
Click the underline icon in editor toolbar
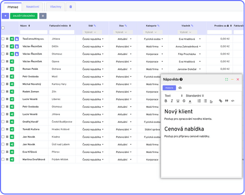[x=178, y=101]
